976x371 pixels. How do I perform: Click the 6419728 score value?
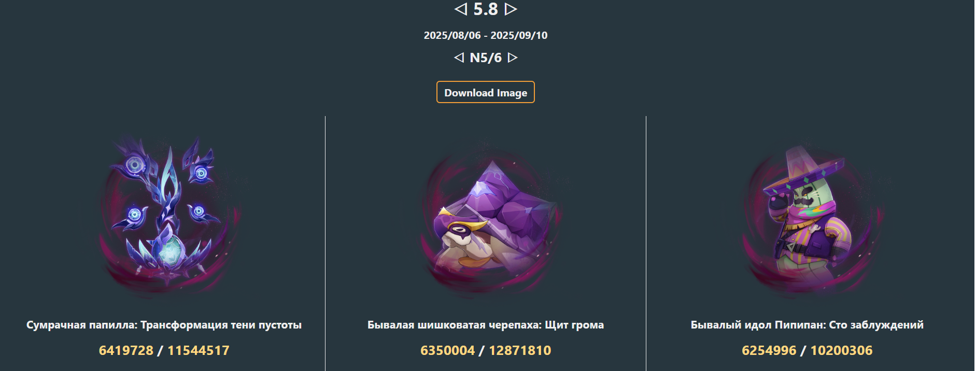click(x=126, y=350)
